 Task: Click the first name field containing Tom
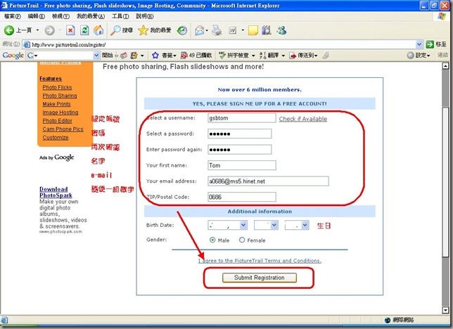[x=242, y=165]
